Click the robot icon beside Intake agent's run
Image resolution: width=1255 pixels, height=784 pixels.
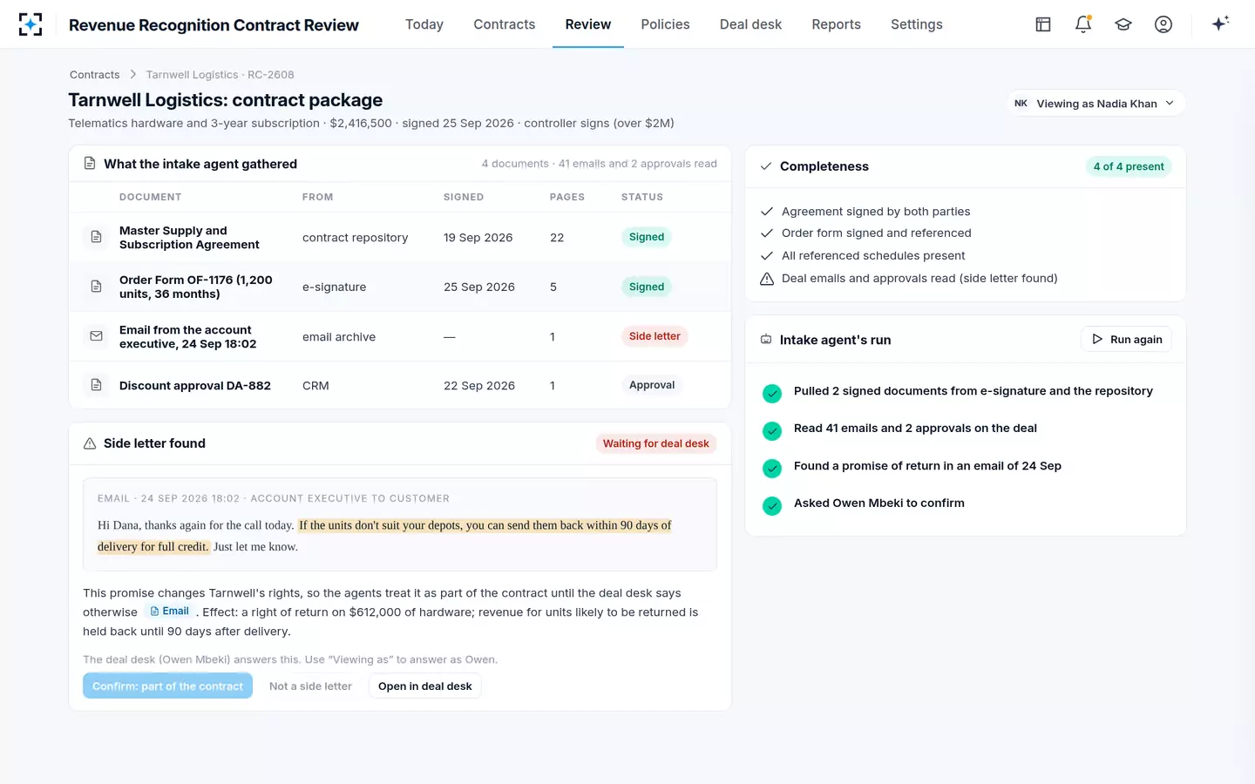(x=766, y=340)
